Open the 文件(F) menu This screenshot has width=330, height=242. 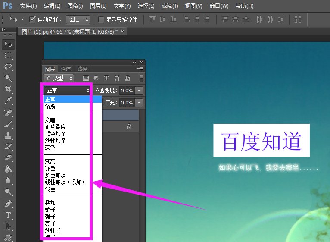pyautogui.click(x=28, y=6)
